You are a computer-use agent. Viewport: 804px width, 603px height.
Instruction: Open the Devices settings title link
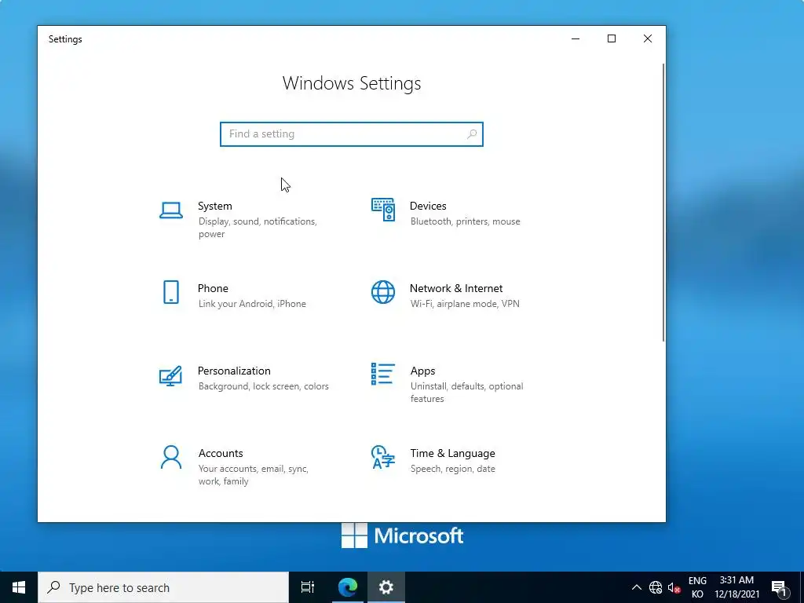(x=428, y=206)
